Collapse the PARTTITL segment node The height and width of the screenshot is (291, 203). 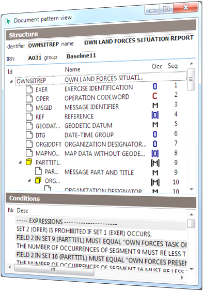coord(20,163)
